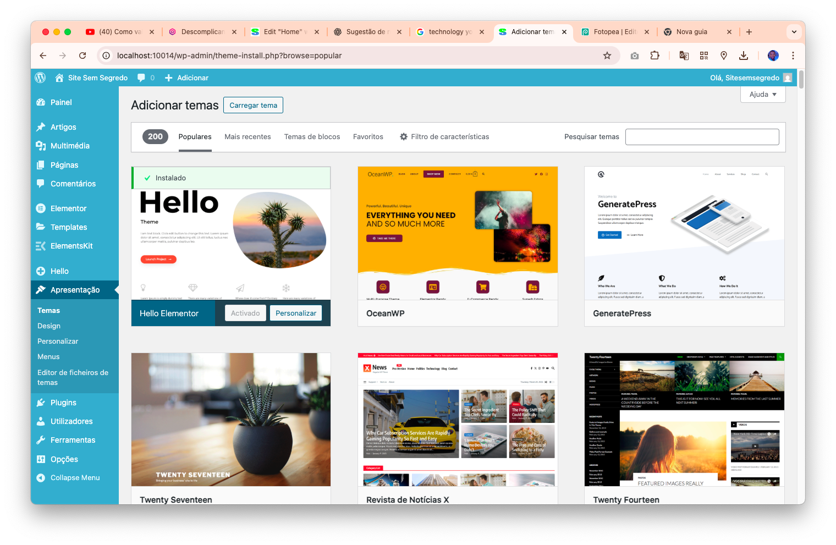Open the browser tab list chevron
Image resolution: width=836 pixels, height=545 pixels.
794,32
